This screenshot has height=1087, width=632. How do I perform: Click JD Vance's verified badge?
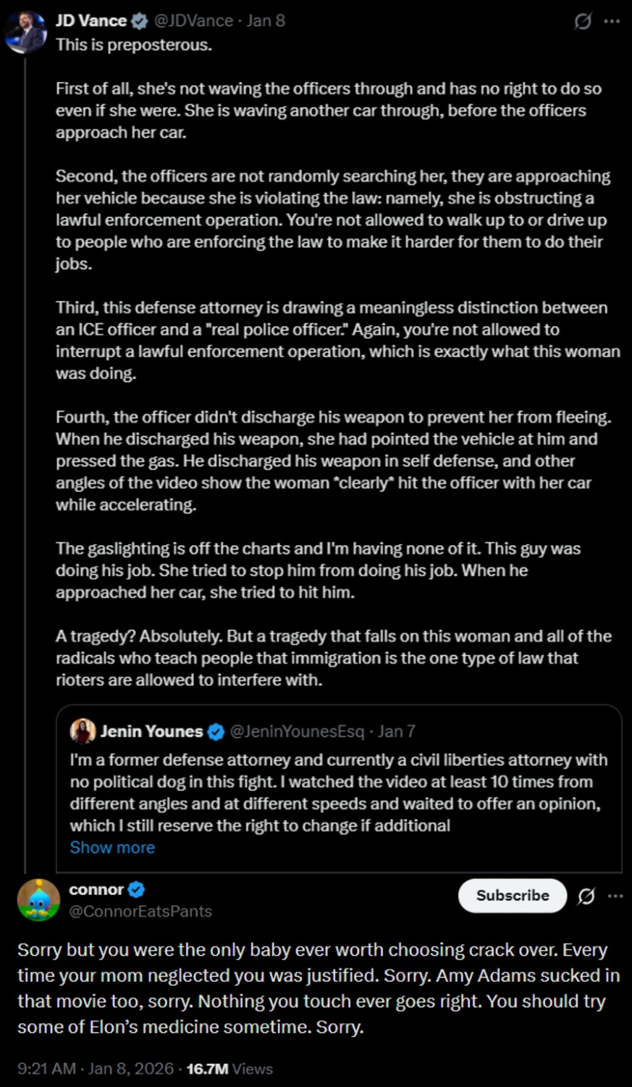coord(140,22)
